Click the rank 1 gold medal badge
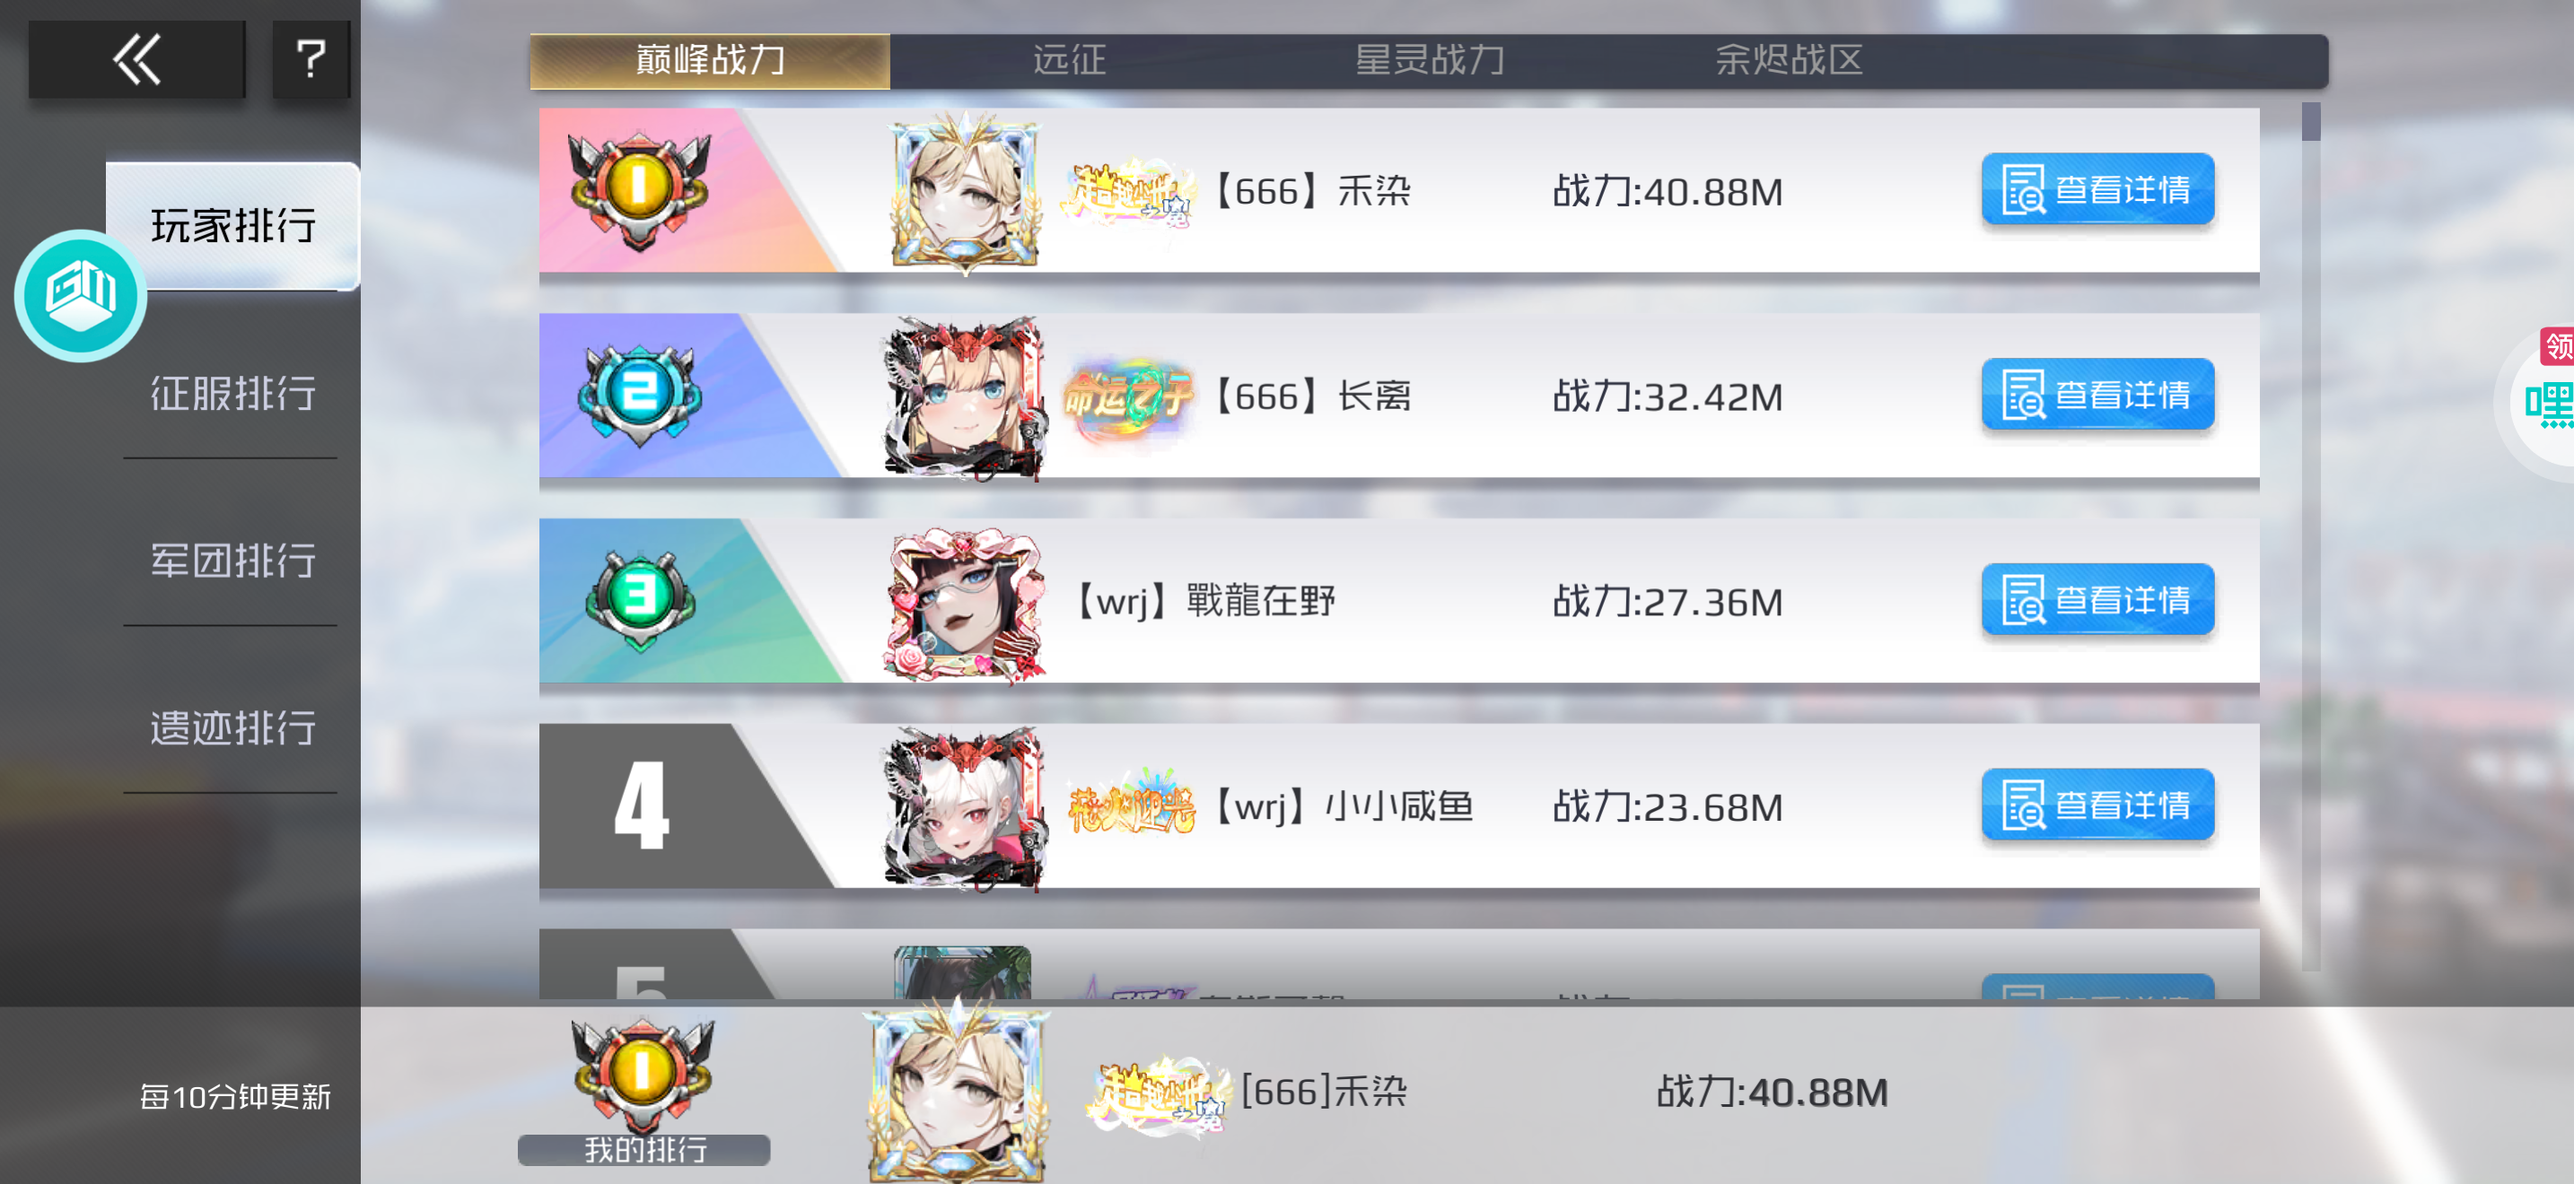 (640, 189)
